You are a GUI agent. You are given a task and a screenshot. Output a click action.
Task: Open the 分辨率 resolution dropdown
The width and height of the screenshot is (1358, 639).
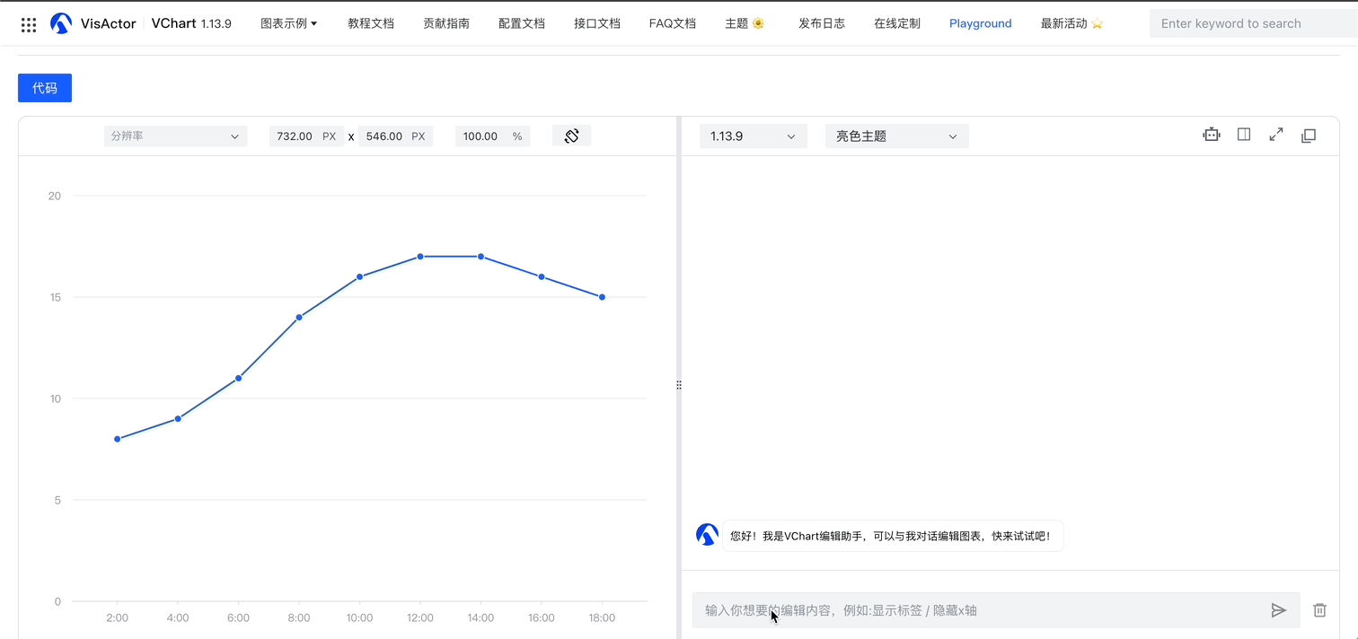pyautogui.click(x=175, y=136)
